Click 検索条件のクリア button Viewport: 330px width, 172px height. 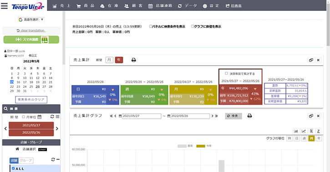[31, 100]
